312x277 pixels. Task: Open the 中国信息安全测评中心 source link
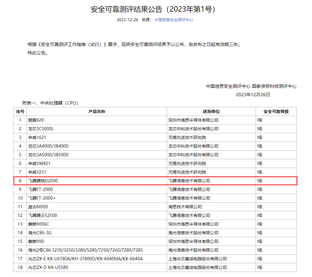point(174,20)
